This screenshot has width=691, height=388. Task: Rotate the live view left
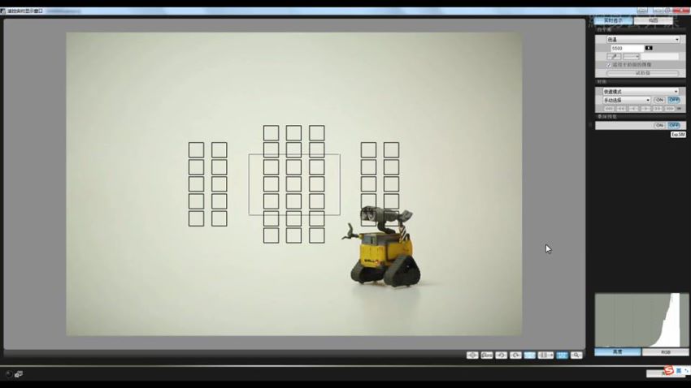coord(501,355)
